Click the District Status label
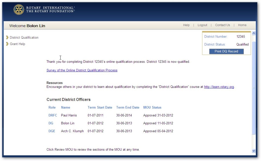 [215, 44]
